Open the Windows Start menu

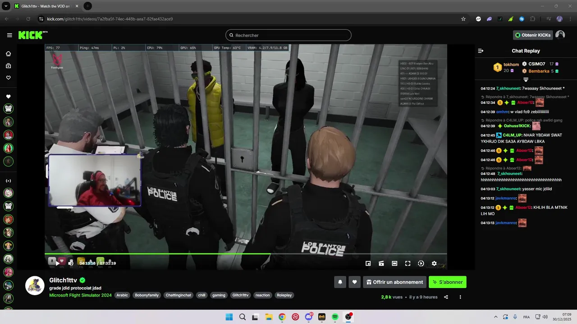click(229, 317)
